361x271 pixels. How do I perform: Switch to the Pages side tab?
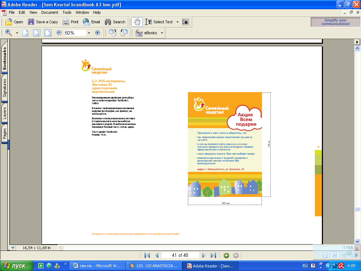pos(5,134)
